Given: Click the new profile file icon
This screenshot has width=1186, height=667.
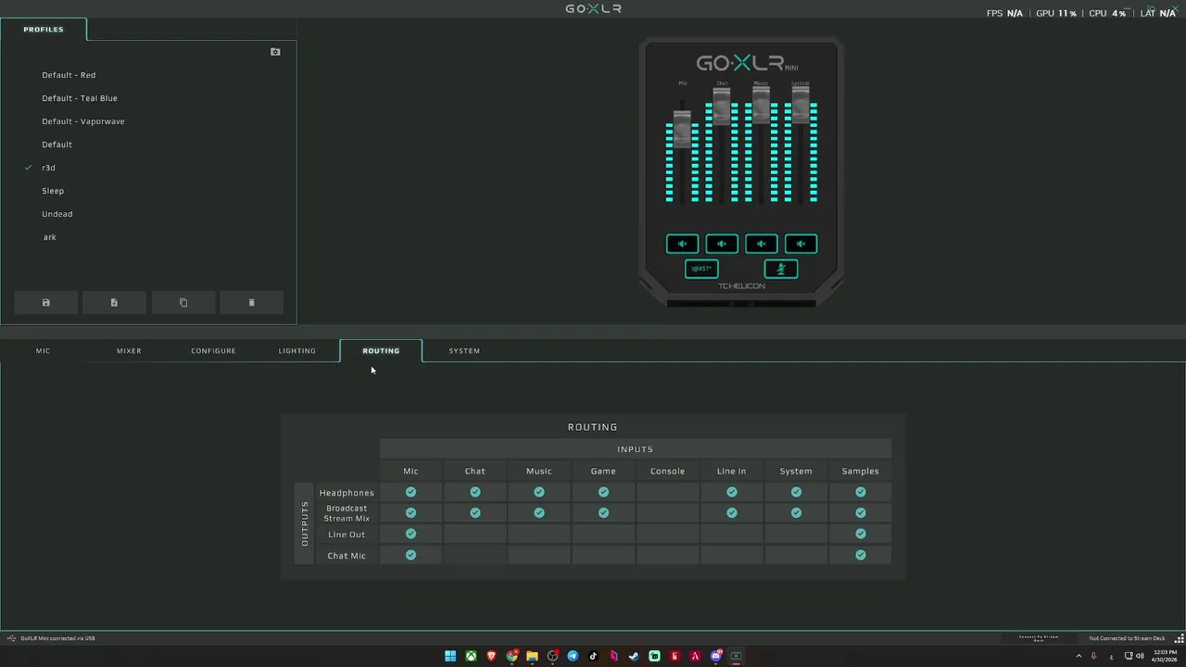Looking at the screenshot, I should [114, 303].
